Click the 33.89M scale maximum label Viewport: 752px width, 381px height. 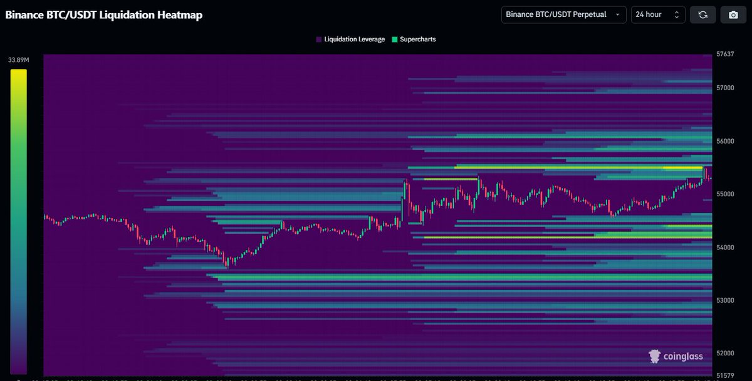[18, 60]
